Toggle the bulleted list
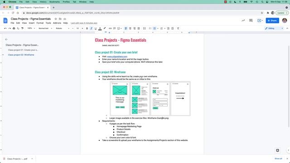 (x=155, y=29)
